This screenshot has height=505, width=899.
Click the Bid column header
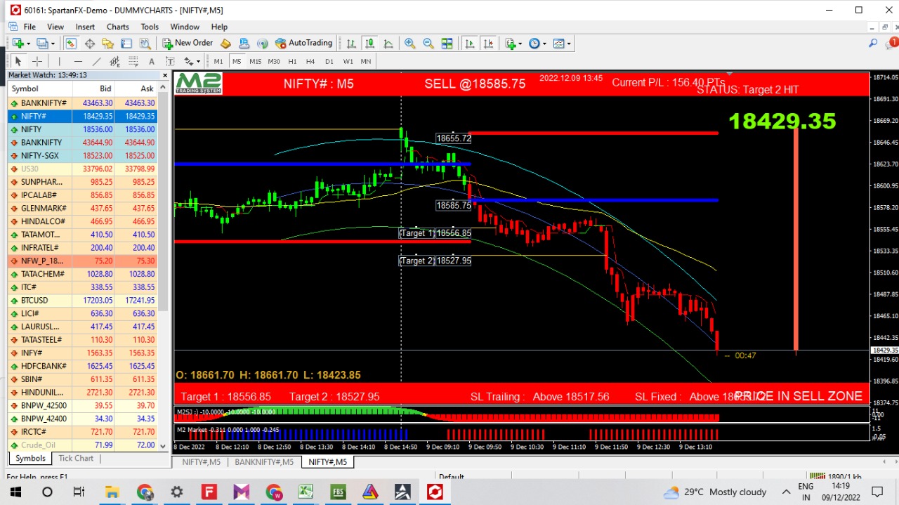coord(93,88)
